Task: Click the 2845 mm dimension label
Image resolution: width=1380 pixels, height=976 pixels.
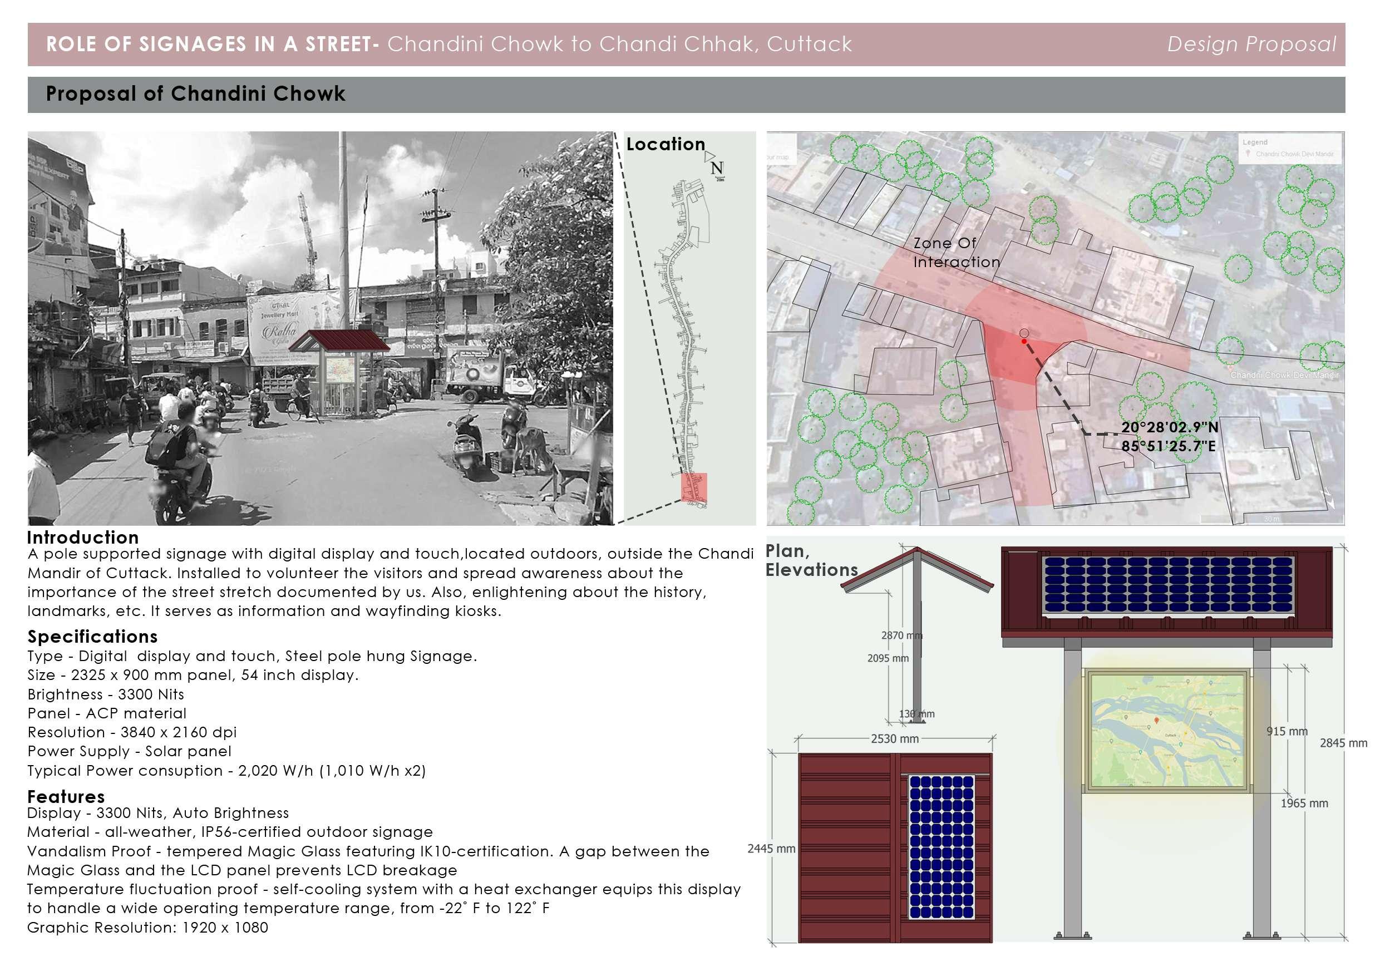Action: pyautogui.click(x=1343, y=743)
